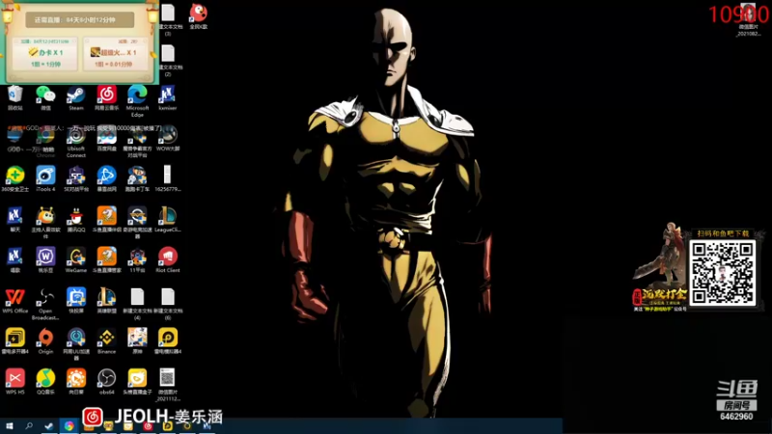772x434 pixels.
Task: Launch the Origin desktop shortcut
Action: [45, 341]
